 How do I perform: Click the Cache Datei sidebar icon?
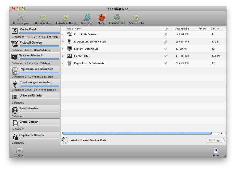(14, 31)
